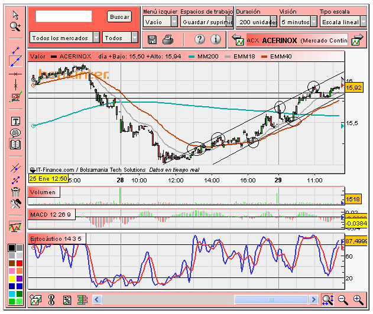Image resolution: width=373 pixels, height=314 pixels.
Task: Click the Buscar button
Action: click(x=119, y=17)
